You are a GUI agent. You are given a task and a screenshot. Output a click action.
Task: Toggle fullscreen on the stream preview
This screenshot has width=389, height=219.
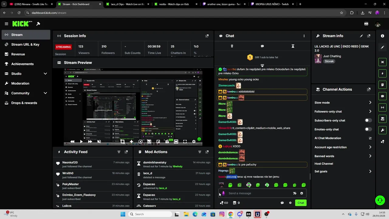(x=185, y=141)
